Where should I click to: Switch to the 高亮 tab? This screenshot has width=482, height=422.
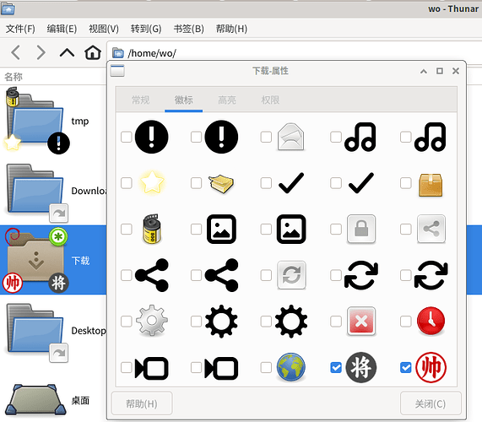[227, 100]
